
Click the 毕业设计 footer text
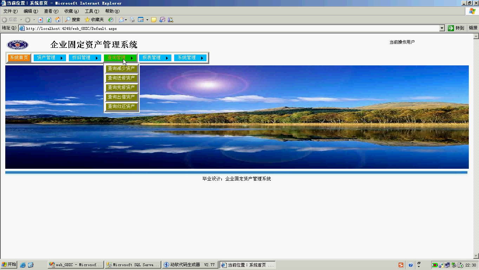point(237,179)
